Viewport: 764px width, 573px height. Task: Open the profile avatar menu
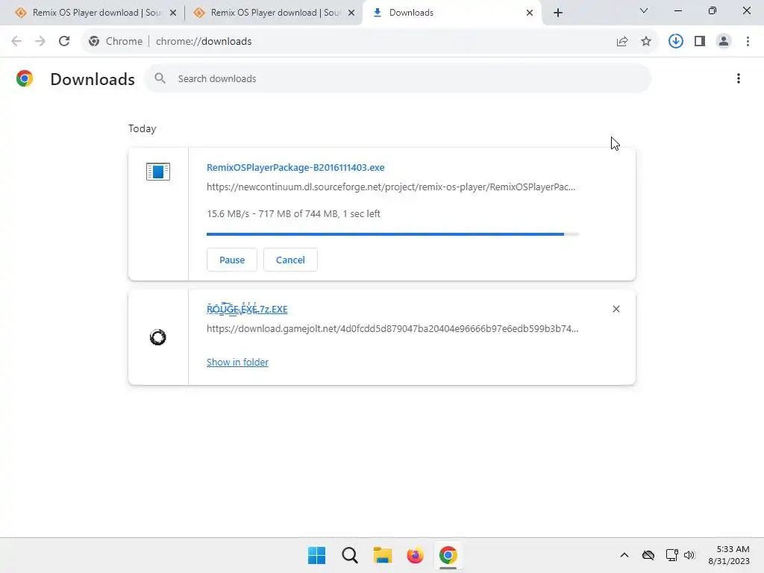[724, 41]
